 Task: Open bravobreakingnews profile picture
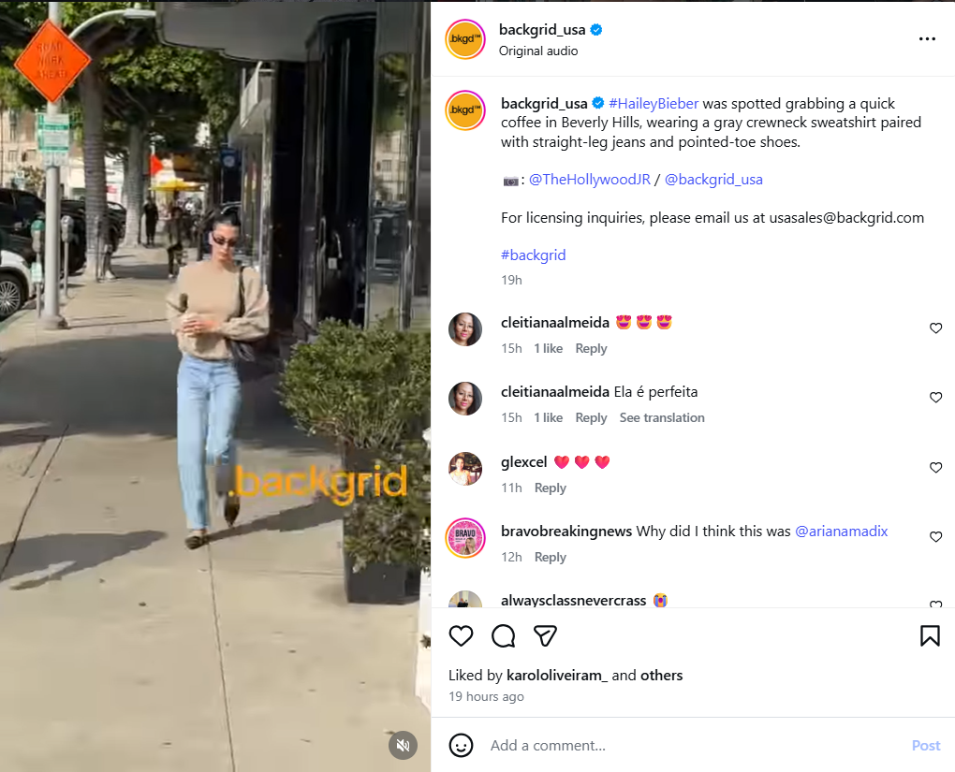tap(465, 538)
